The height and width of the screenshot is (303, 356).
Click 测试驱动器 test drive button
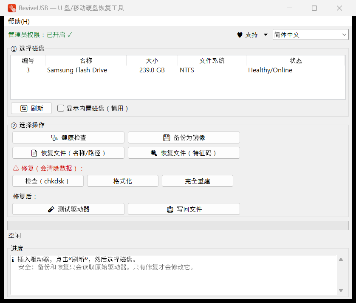[68, 209]
